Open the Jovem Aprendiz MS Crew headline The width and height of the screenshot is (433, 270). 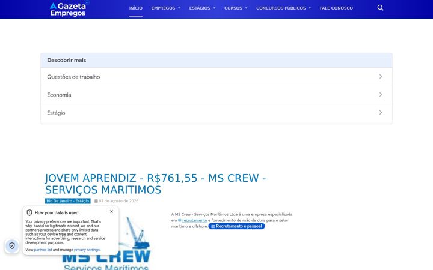[x=156, y=184]
